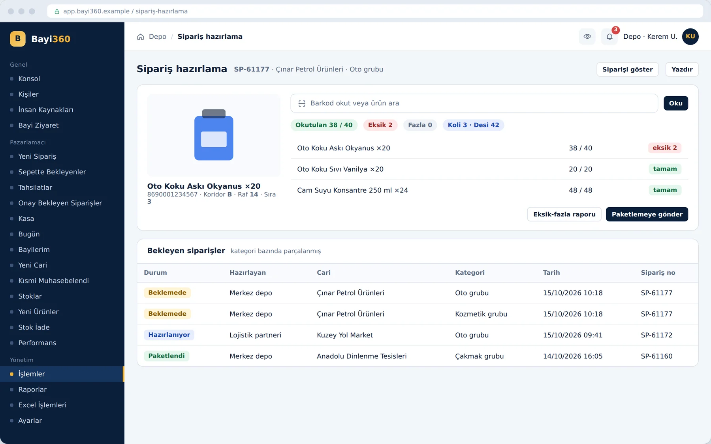Open Stoklar in the sidebar
Viewport: 711px width, 444px height.
[x=62, y=296]
